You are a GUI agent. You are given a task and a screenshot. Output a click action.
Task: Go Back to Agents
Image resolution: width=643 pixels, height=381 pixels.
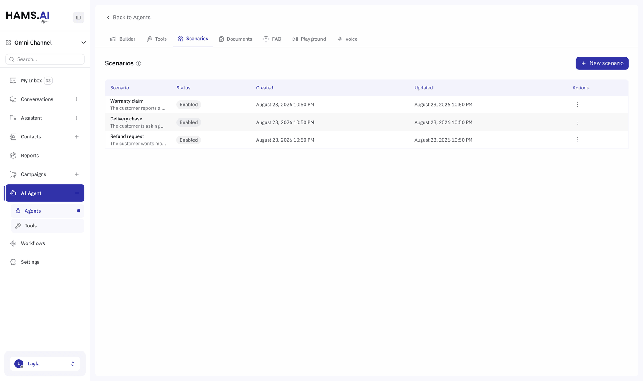point(128,17)
